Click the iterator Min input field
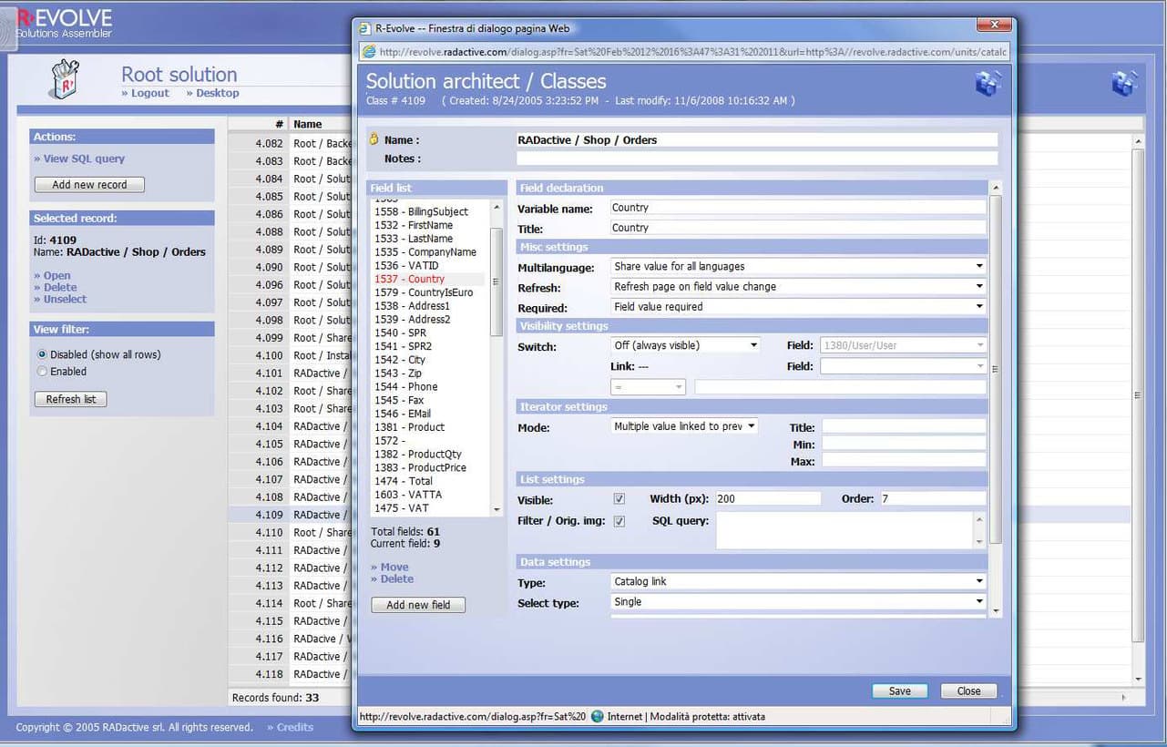This screenshot has height=747, width=1167. (904, 444)
